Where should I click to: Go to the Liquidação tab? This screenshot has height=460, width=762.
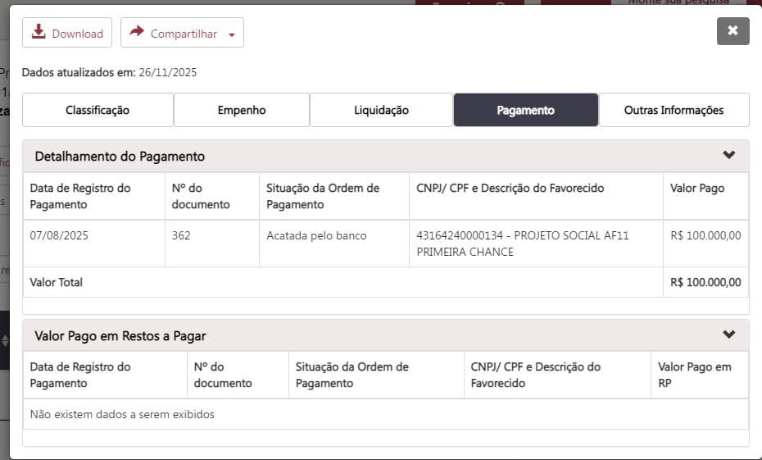(381, 110)
